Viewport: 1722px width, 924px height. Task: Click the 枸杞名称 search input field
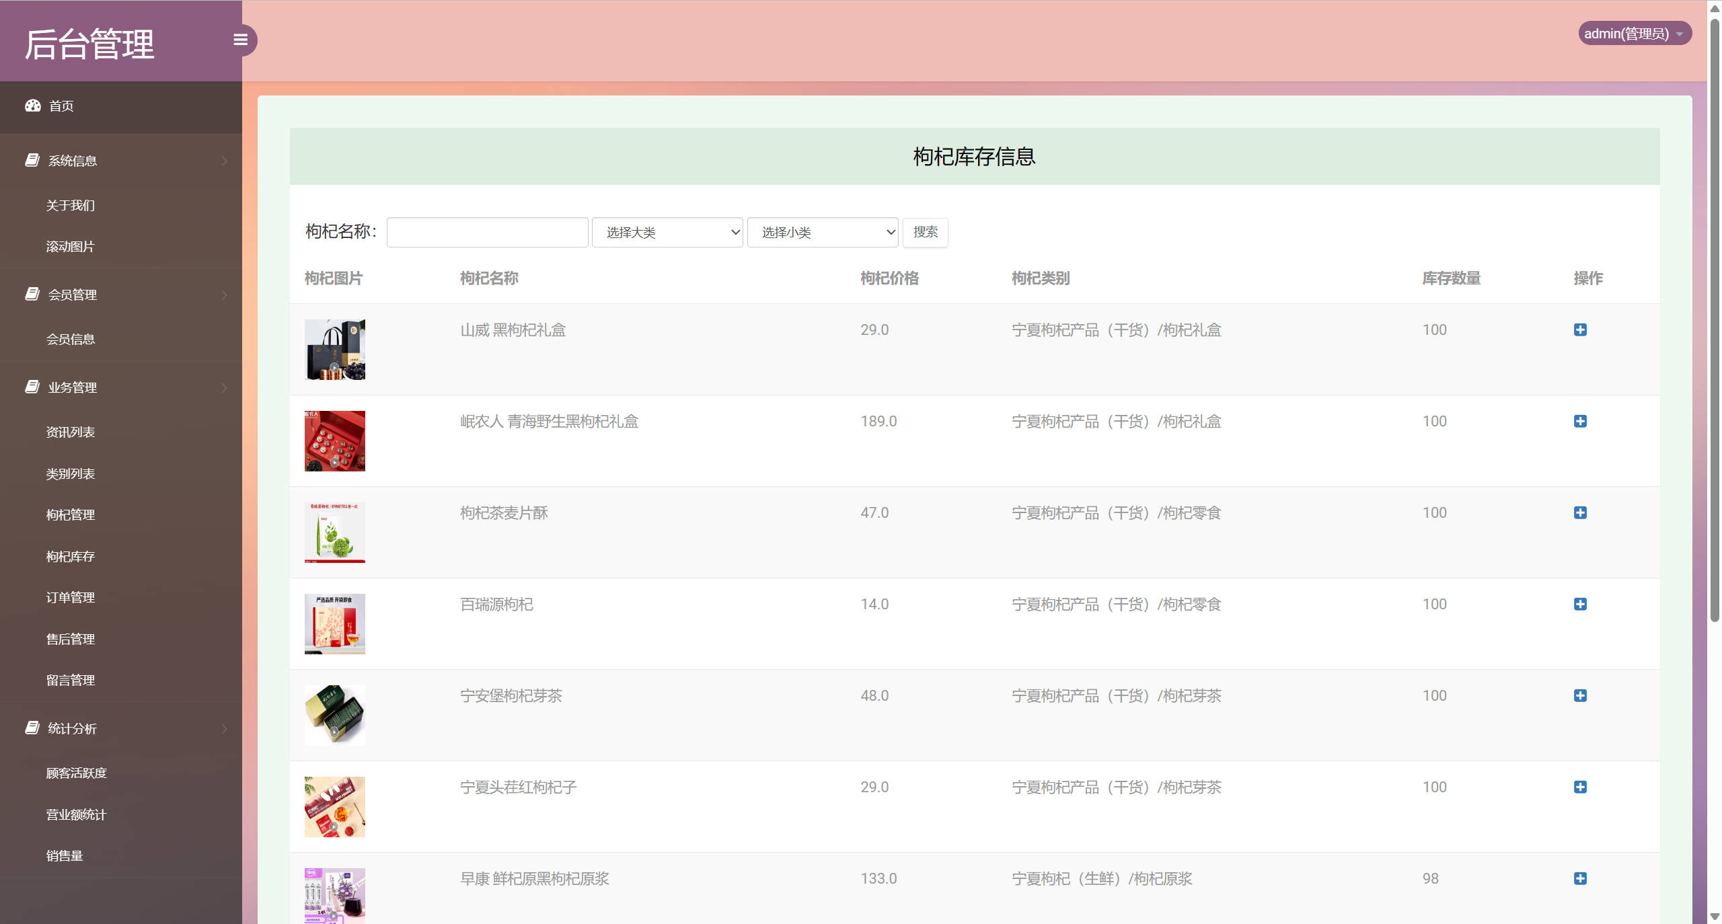point(486,232)
